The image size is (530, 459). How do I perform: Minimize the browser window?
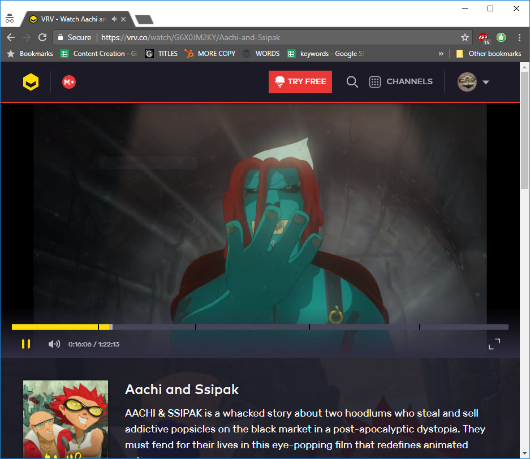coord(465,8)
